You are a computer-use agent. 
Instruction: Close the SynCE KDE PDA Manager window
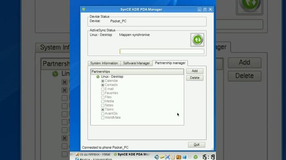tap(210, 9)
